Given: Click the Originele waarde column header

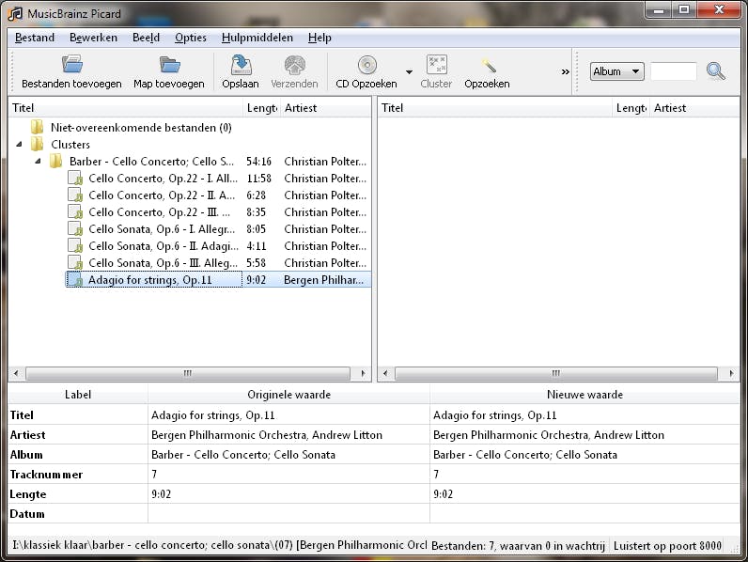Looking at the screenshot, I should click(x=288, y=395).
